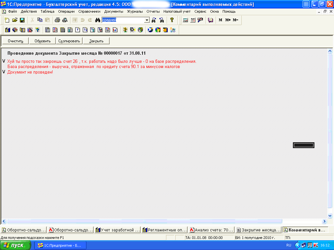Open the Окна menu
Viewport: 334px width, 250px height.
(x=214, y=11)
